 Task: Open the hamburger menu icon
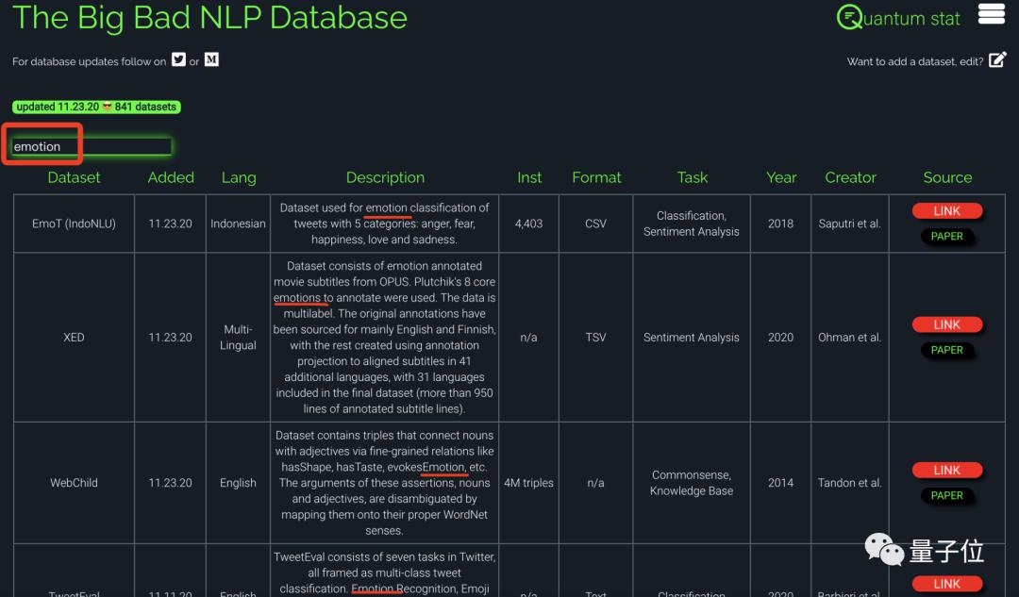[x=991, y=14]
